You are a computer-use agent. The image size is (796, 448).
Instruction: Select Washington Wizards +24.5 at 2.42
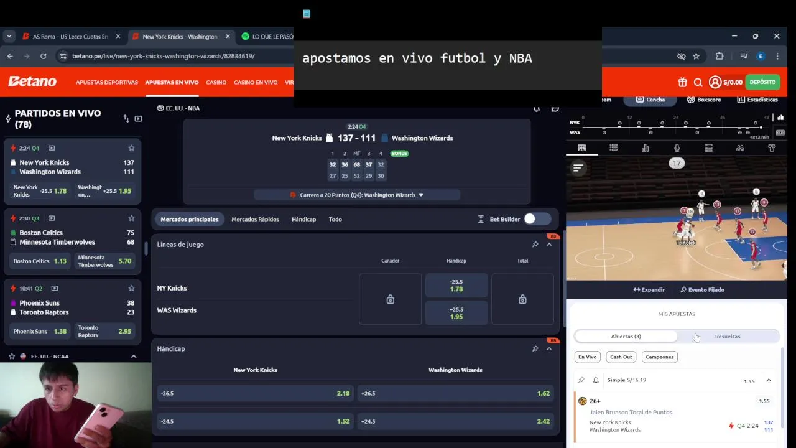click(455, 421)
